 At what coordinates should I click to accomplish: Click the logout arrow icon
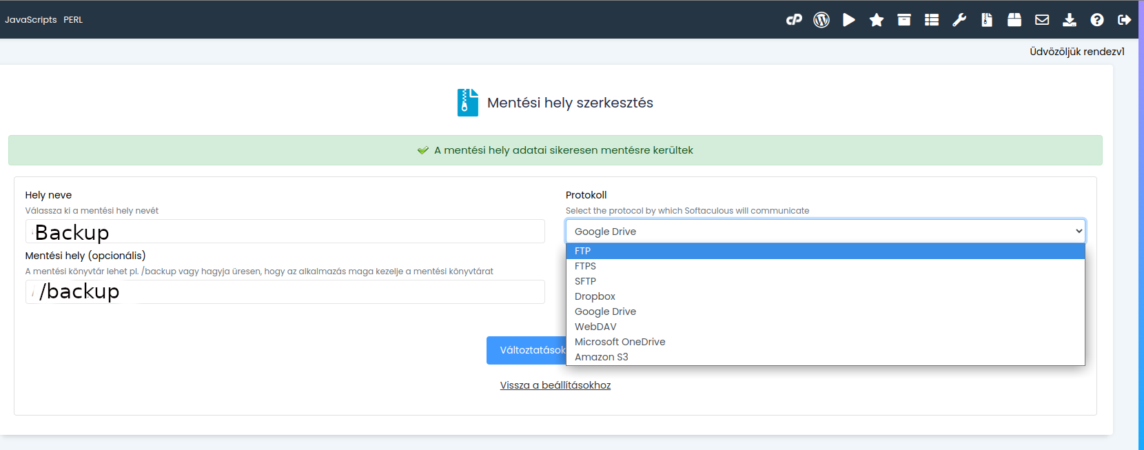(1125, 20)
